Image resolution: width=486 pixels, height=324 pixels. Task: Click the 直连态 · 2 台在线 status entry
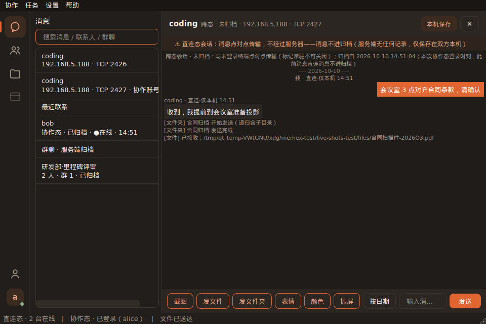(x=29, y=319)
